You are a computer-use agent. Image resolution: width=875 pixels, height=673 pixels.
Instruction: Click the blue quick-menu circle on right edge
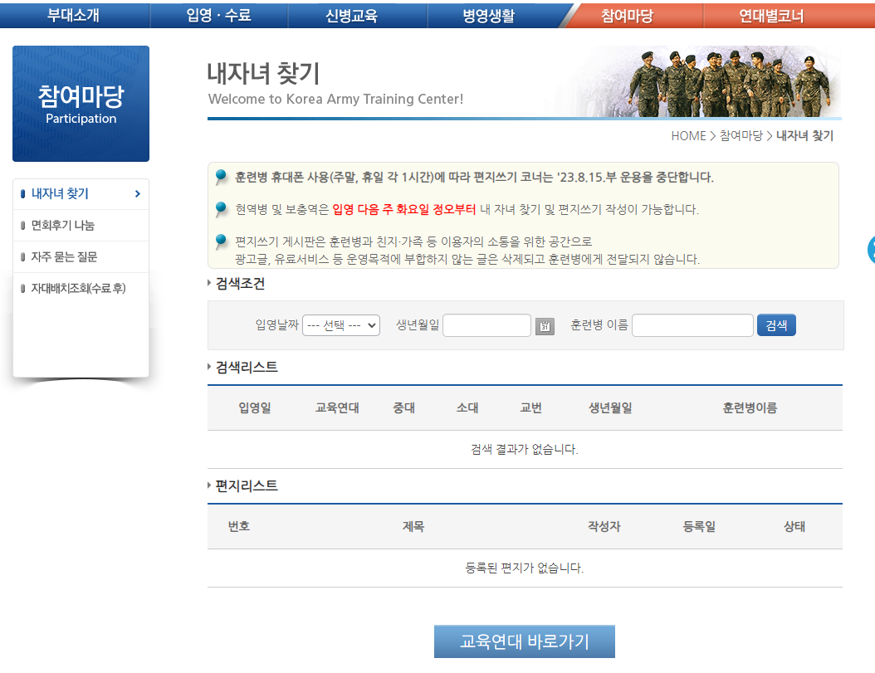tap(870, 250)
